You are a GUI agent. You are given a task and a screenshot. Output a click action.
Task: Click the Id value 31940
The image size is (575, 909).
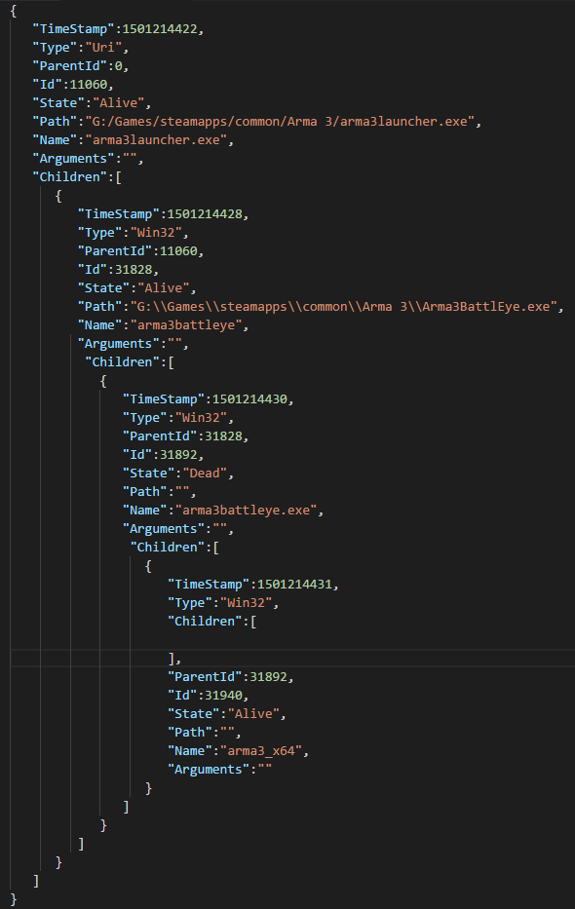(x=223, y=695)
